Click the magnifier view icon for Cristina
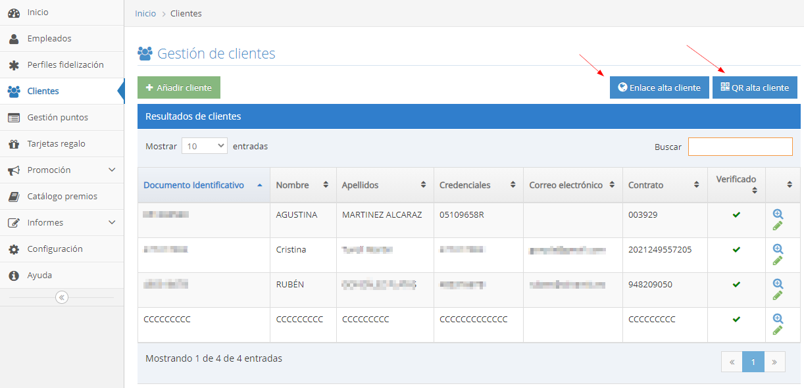The image size is (804, 388). [x=778, y=249]
